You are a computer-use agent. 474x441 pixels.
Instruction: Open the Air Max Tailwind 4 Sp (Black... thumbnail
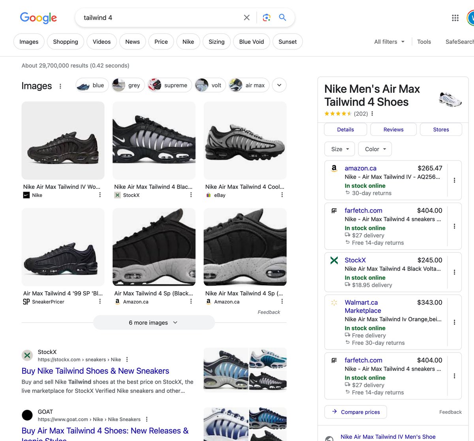click(154, 247)
